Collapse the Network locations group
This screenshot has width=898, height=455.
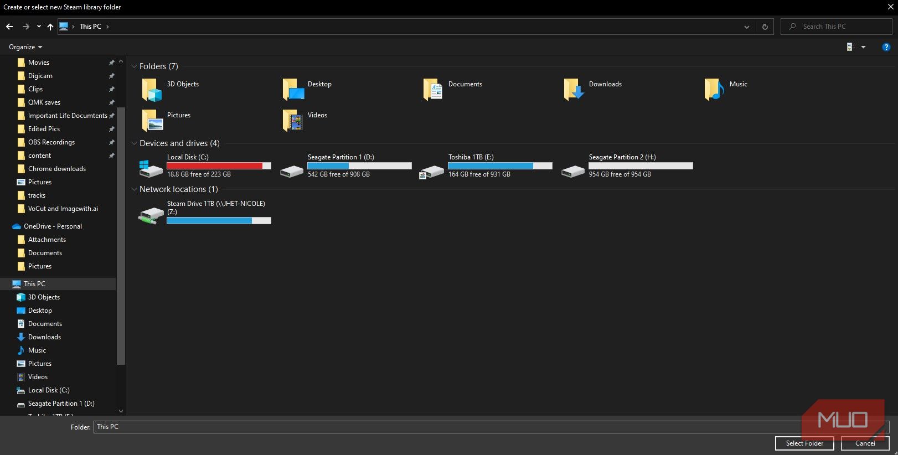134,189
